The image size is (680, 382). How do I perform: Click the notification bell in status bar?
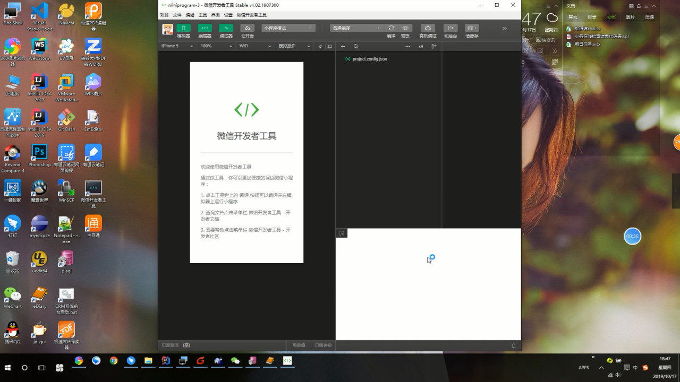(514, 345)
